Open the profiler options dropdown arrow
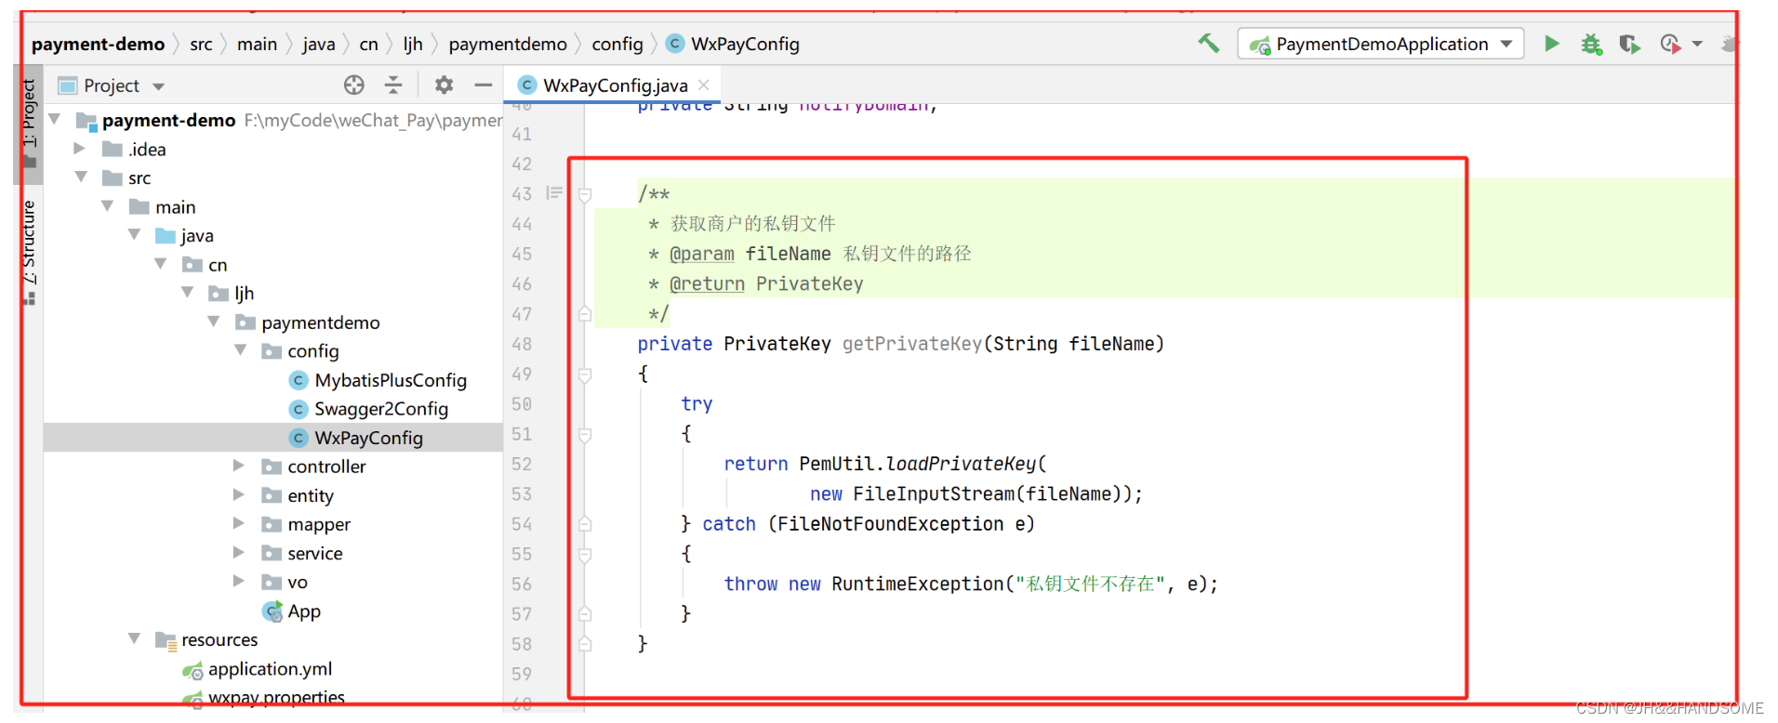The image size is (1778, 723). point(1697,44)
